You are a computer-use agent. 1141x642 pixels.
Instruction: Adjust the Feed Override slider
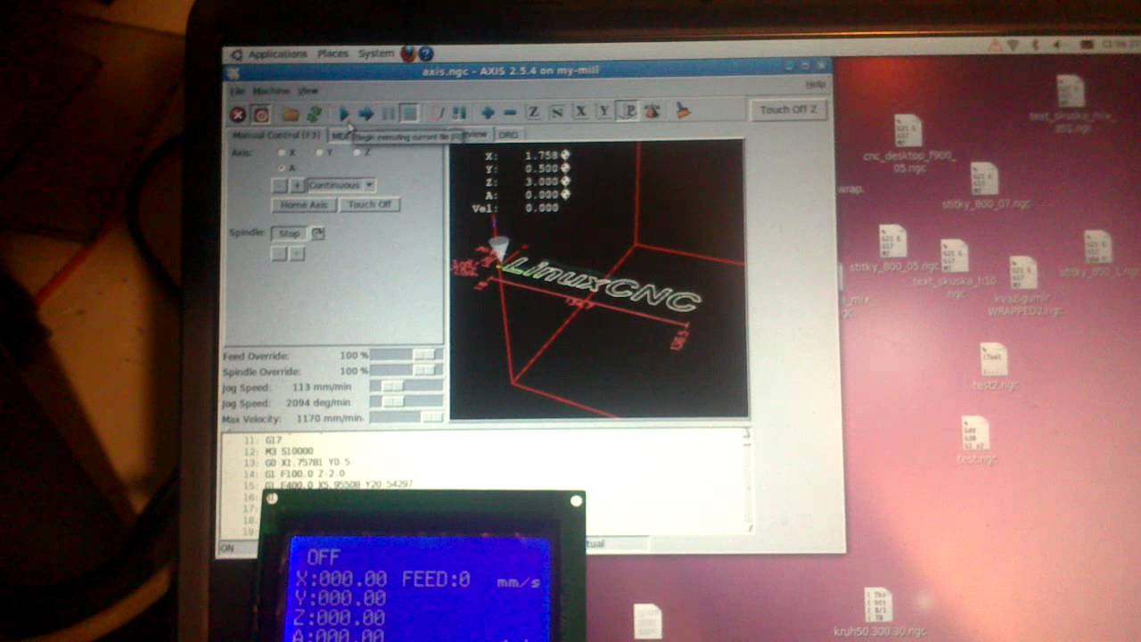click(406, 355)
